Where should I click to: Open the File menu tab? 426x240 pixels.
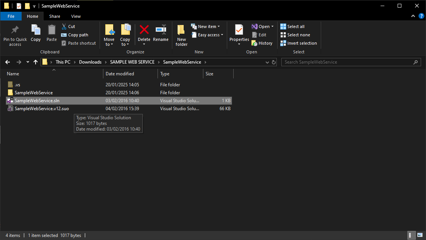pos(11,16)
